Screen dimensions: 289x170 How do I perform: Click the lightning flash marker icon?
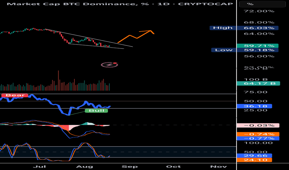109,65
